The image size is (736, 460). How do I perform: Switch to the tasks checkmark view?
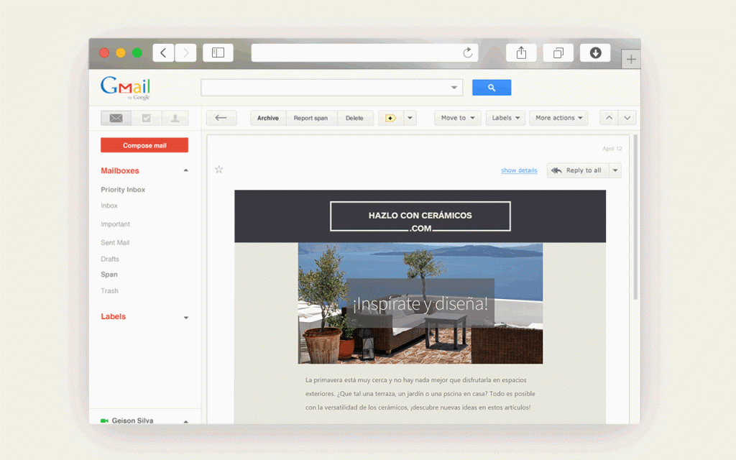pyautogui.click(x=147, y=119)
